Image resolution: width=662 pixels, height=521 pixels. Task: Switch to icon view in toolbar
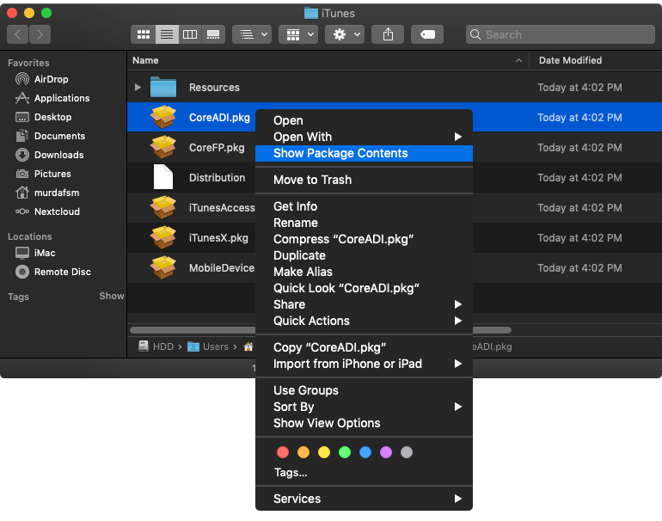point(143,34)
